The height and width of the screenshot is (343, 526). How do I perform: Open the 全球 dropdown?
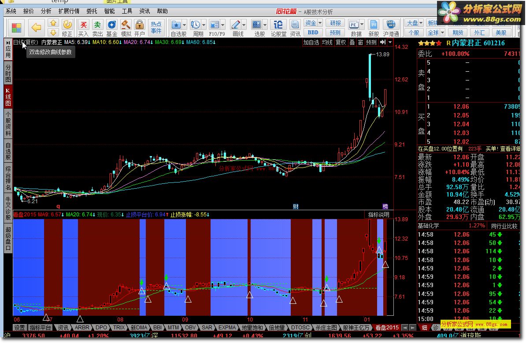pyautogui.click(x=436, y=33)
